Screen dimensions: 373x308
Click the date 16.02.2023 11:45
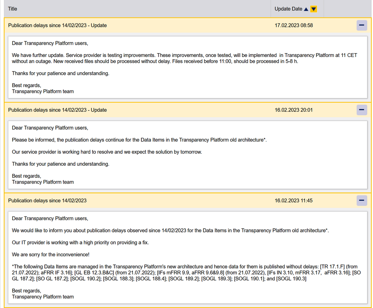pyautogui.click(x=294, y=200)
